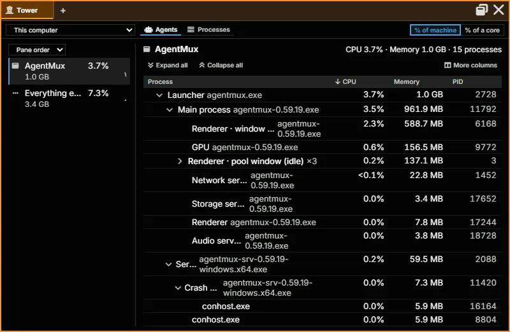510x332 pixels.
Task: Click PID 2728 cell
Action: point(486,94)
